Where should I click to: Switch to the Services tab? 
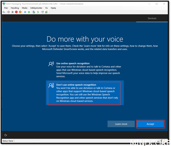click(152, 18)
